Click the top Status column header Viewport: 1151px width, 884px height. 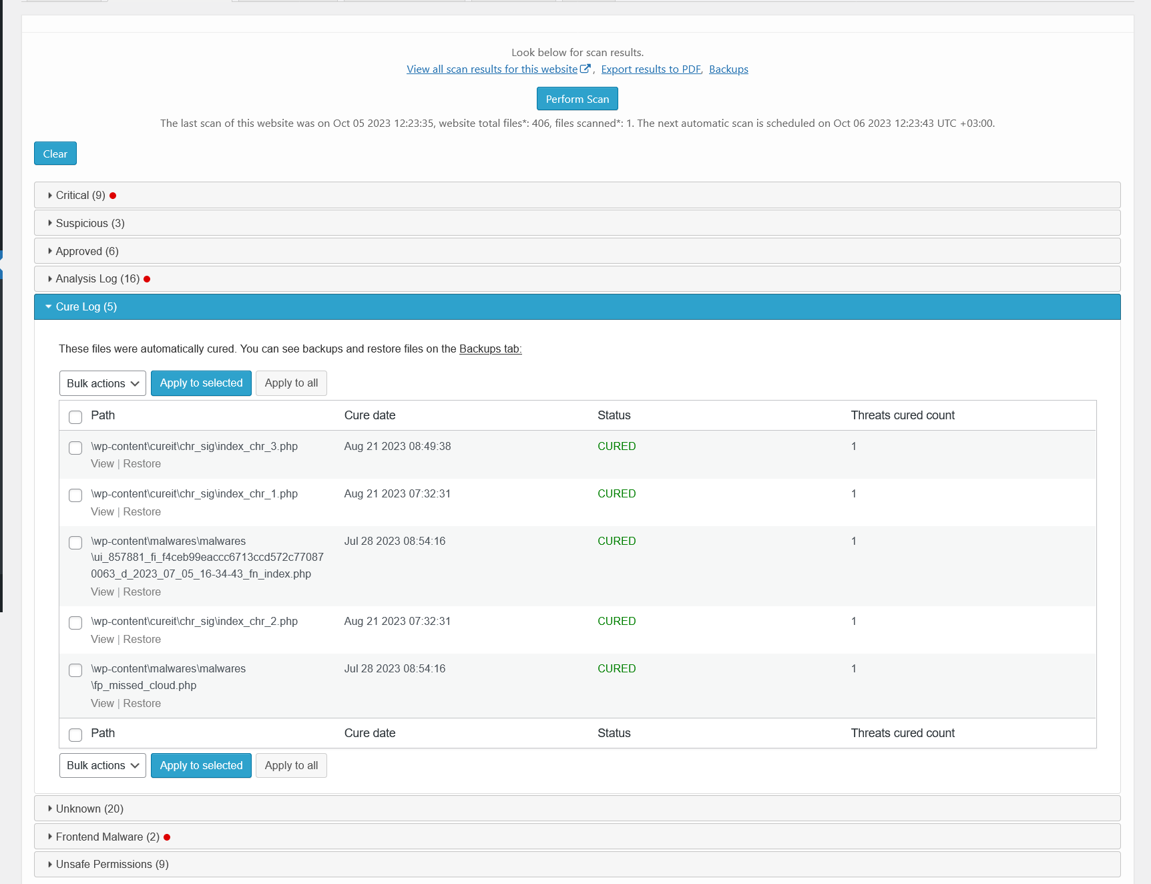point(614,415)
